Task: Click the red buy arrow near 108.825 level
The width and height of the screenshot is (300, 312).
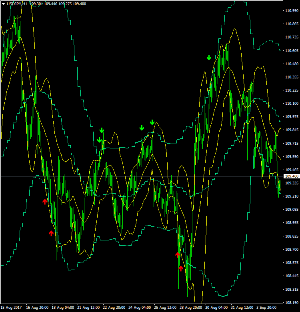Action: click(51, 233)
